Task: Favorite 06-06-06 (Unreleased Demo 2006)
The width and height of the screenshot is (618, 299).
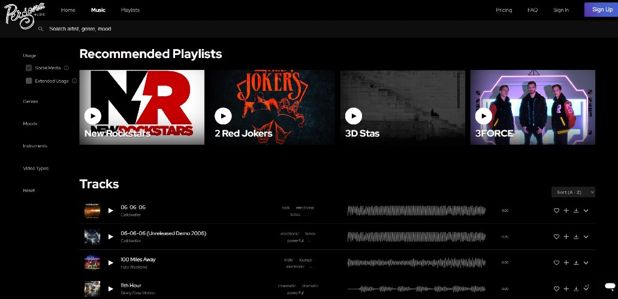Action: (x=556, y=237)
